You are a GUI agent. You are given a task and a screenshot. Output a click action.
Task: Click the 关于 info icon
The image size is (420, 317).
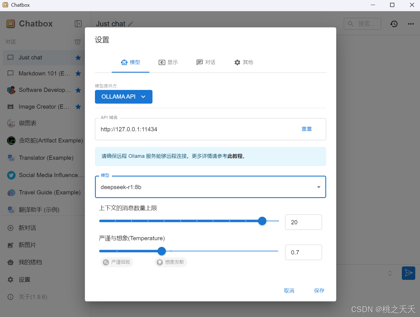coord(10,297)
